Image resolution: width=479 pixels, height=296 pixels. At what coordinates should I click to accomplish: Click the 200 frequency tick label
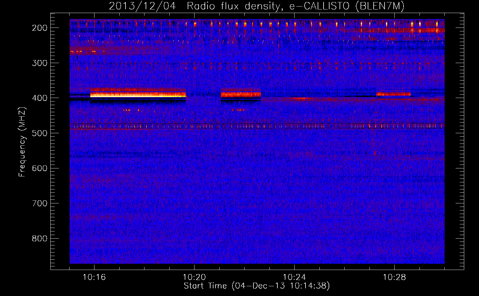(40, 28)
